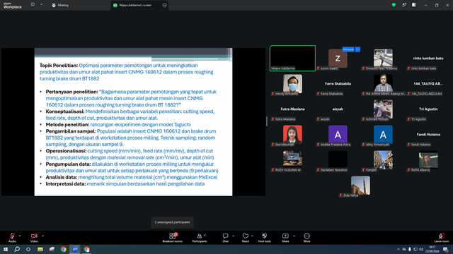Screen dimensions: 453x254
Task: Click divider handle between shared screen and gallery
Action: point(267,121)
